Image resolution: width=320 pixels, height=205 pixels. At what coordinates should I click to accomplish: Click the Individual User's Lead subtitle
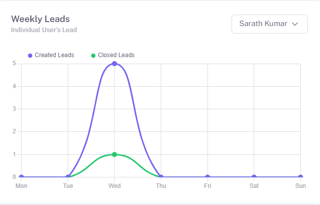click(44, 30)
